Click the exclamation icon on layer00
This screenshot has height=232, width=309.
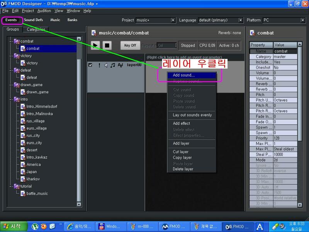point(99,65)
